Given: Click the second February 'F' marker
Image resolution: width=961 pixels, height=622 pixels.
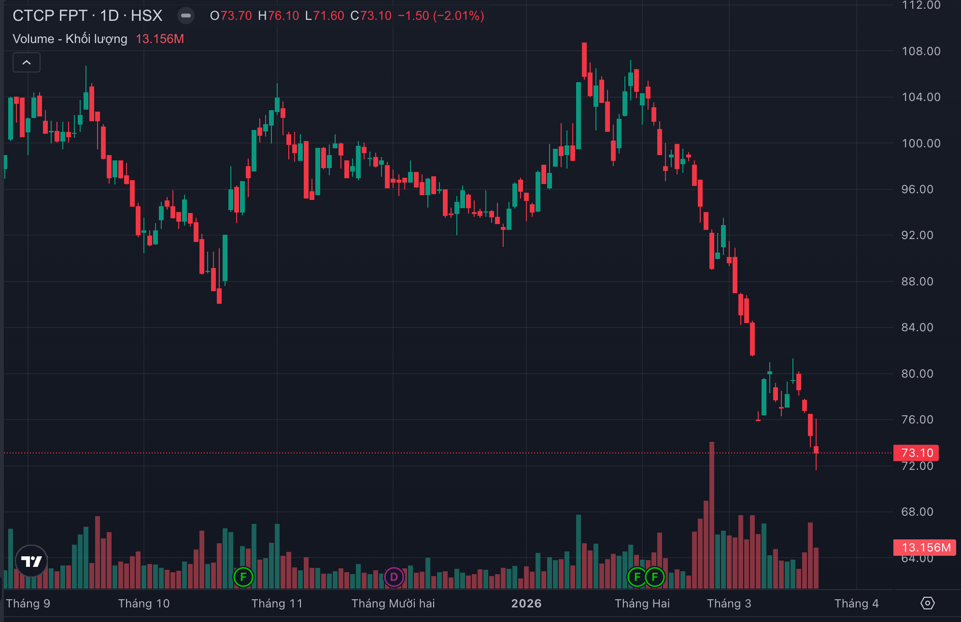Looking at the screenshot, I should point(655,577).
